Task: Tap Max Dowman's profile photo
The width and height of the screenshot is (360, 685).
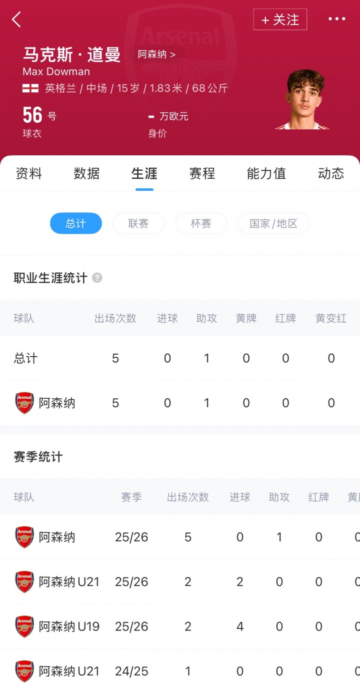Action: point(303,100)
